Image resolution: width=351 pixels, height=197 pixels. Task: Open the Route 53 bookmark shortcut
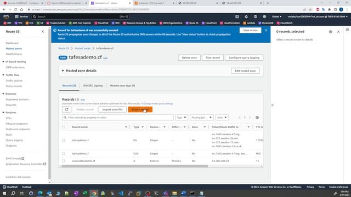(x=192, y=23)
